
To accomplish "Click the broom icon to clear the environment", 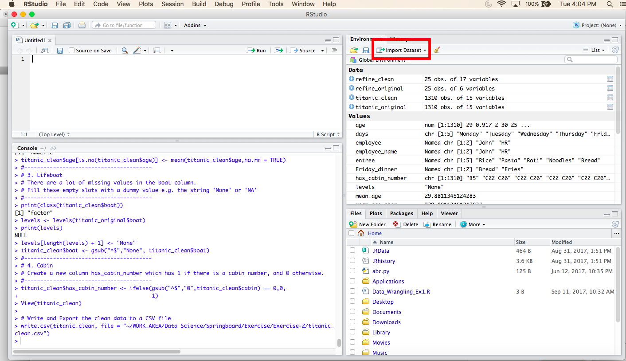I will [x=436, y=50].
